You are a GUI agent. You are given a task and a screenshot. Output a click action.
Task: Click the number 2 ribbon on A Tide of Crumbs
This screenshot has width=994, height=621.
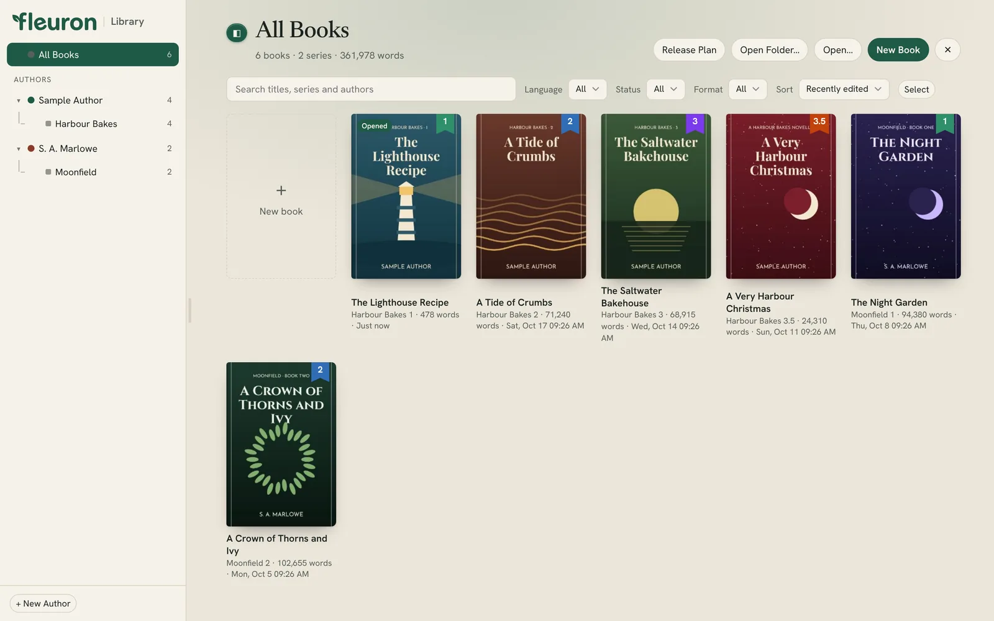(570, 122)
